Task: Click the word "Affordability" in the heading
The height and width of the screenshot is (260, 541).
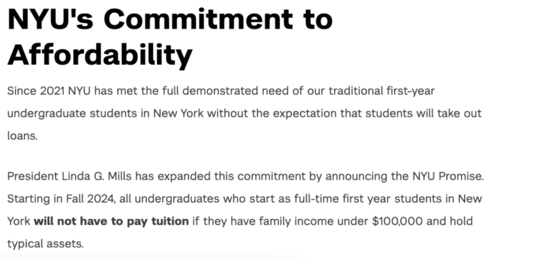Action: (x=100, y=55)
